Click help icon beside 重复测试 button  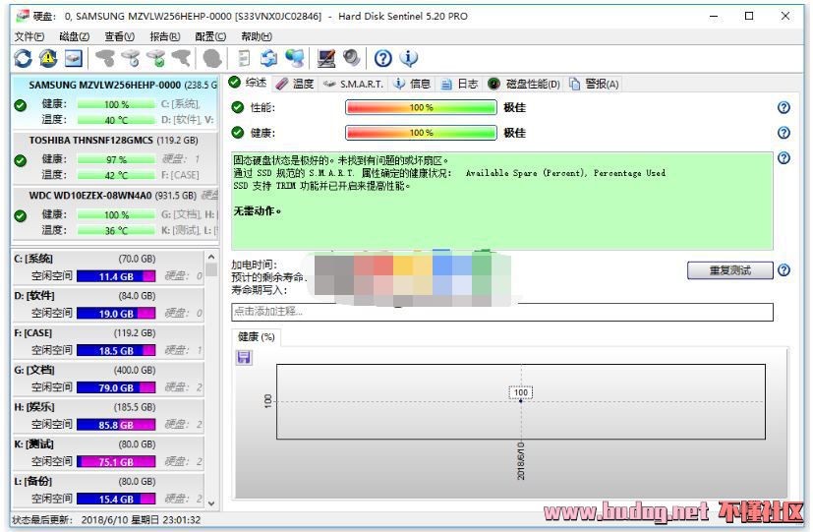point(784,270)
